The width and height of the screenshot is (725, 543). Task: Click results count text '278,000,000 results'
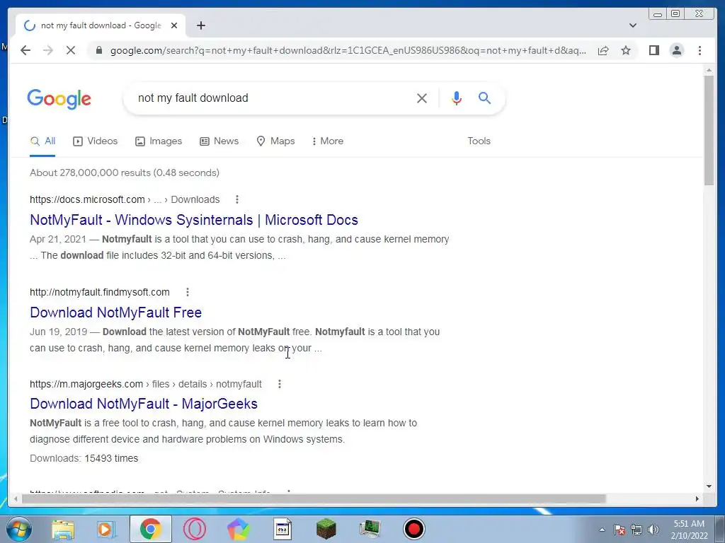click(x=105, y=173)
